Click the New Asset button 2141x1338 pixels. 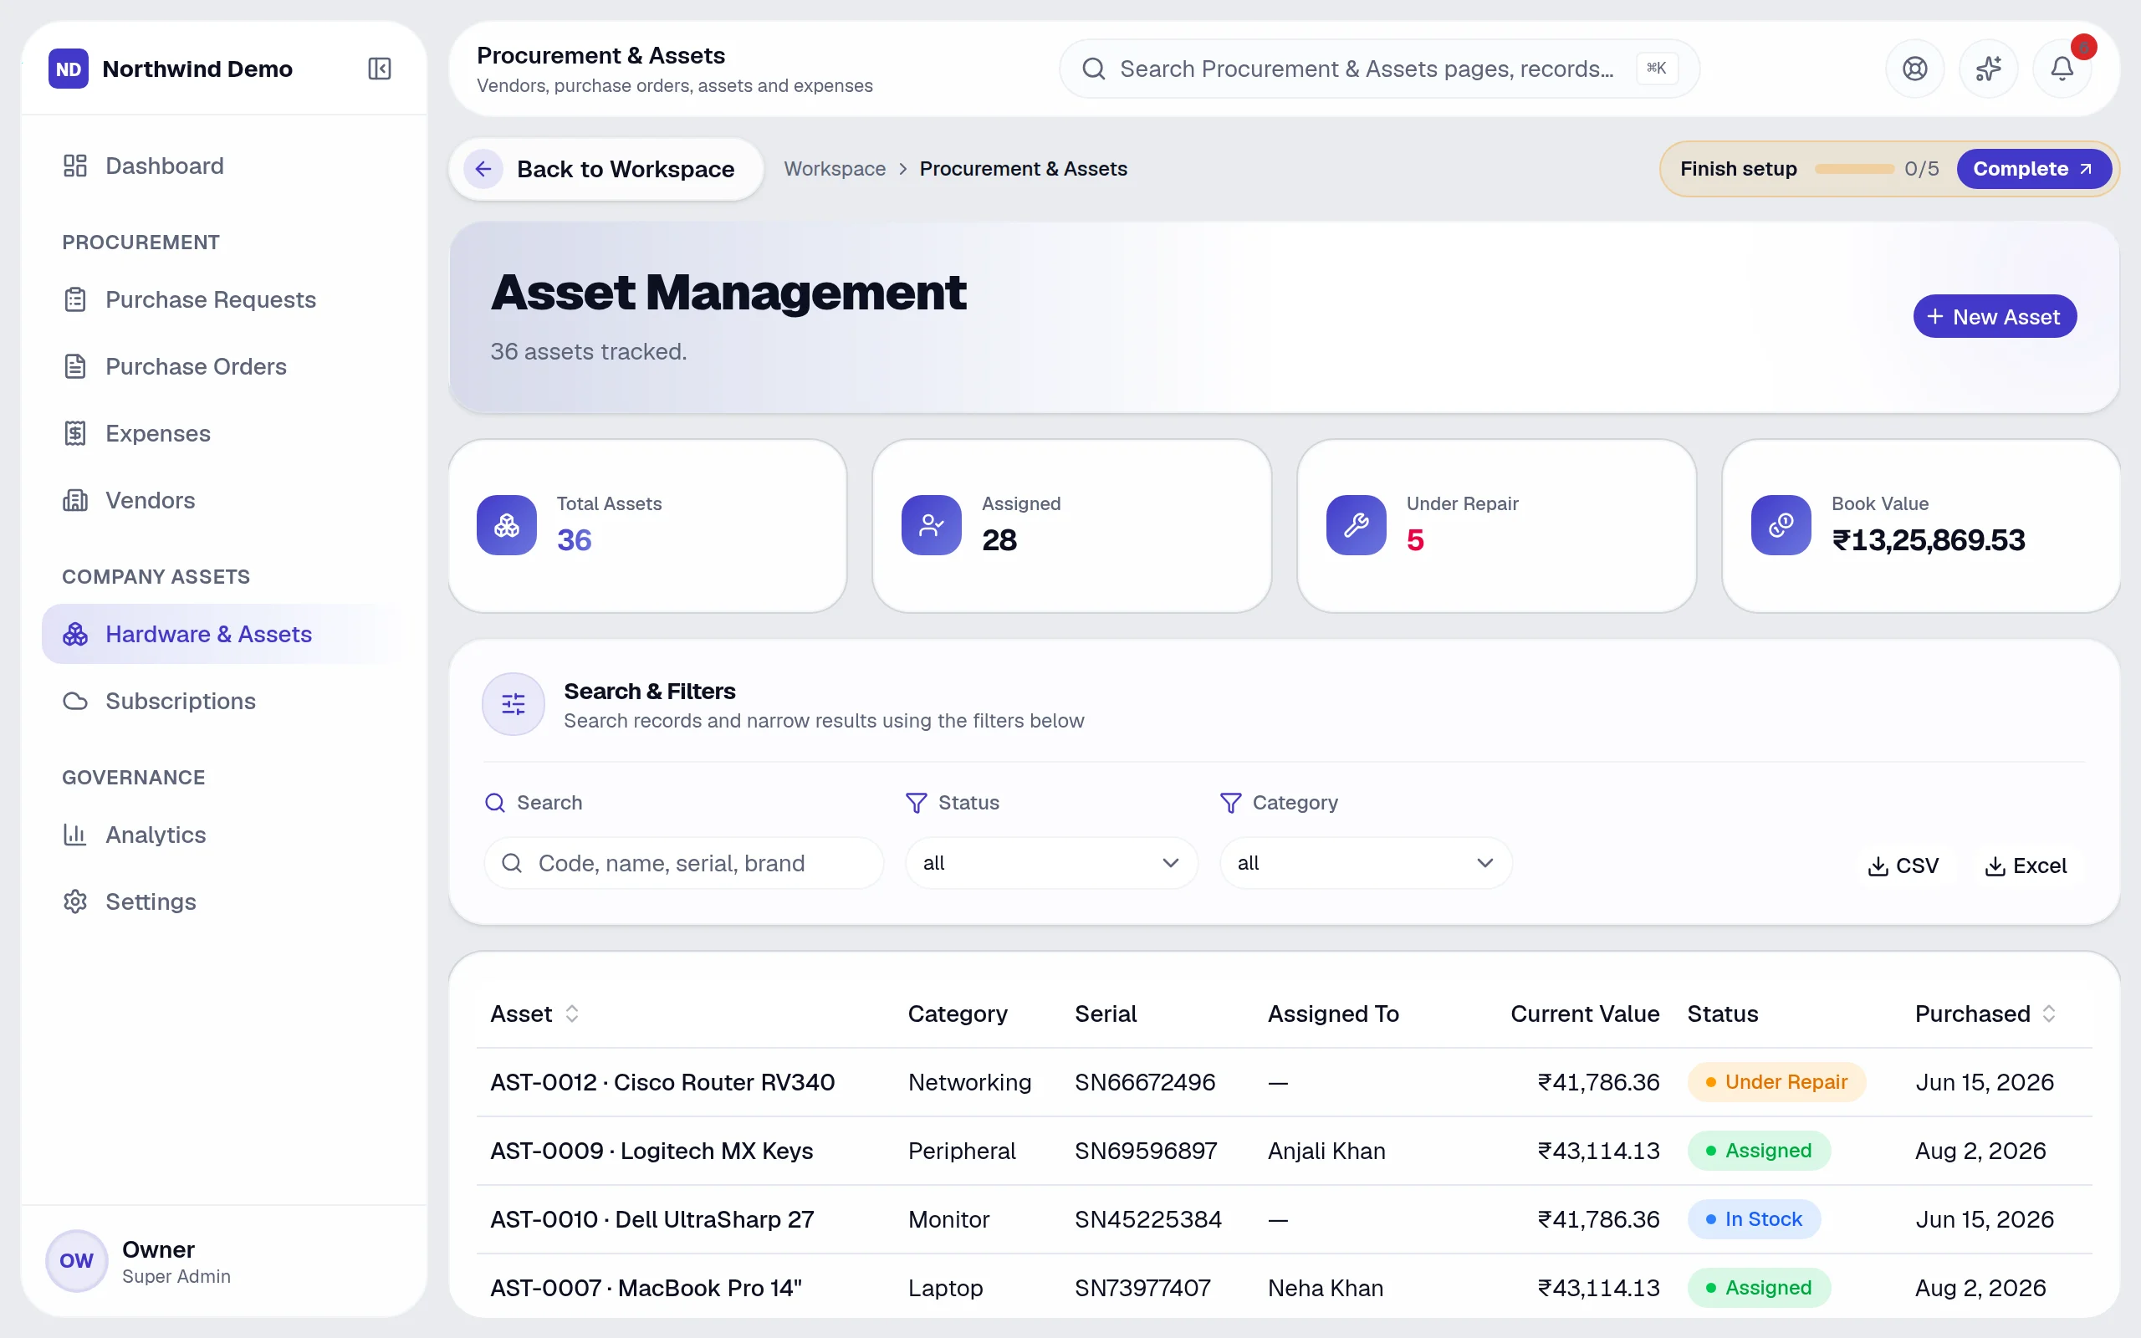(1994, 316)
